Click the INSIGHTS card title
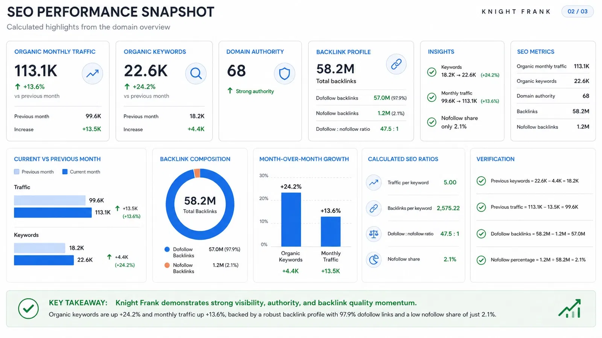Viewport: 602px width, 338px height. (441, 52)
